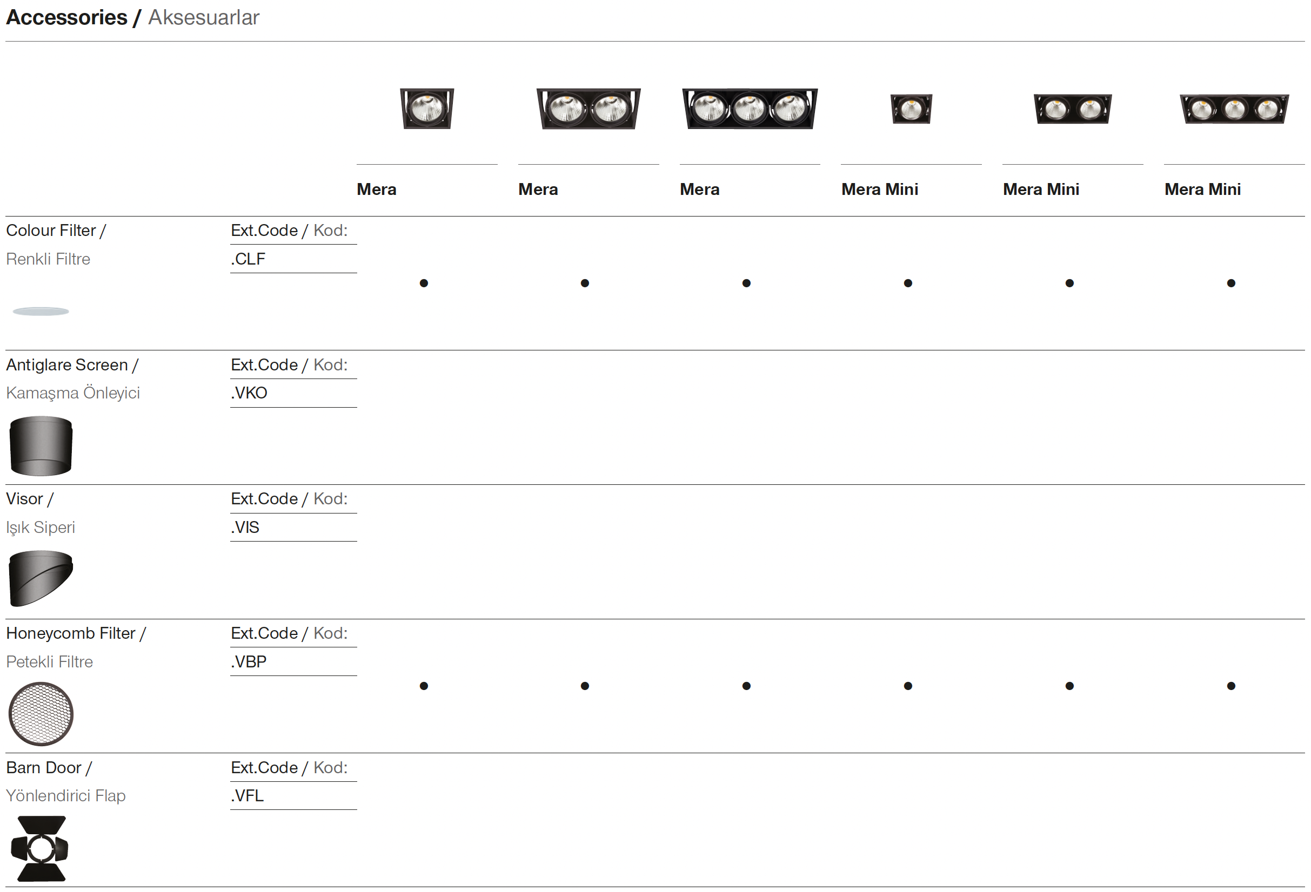Click the single-lamp Mera Mini image

pyautogui.click(x=911, y=109)
